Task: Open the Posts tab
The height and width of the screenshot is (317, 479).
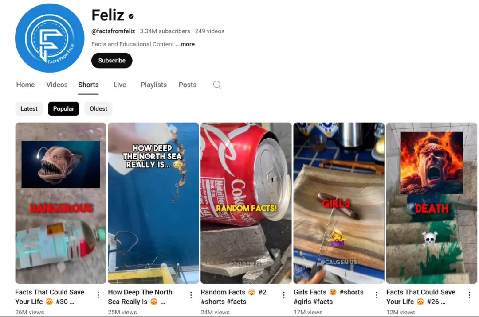Action: pos(188,85)
